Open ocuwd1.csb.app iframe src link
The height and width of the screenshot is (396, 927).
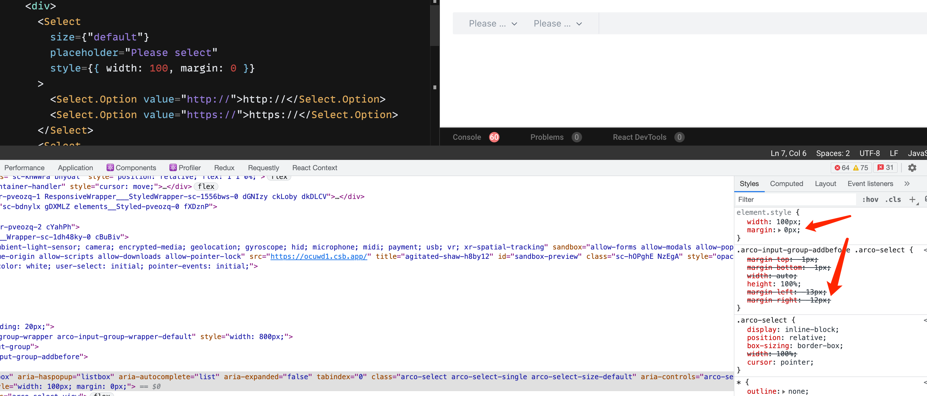(x=318, y=256)
